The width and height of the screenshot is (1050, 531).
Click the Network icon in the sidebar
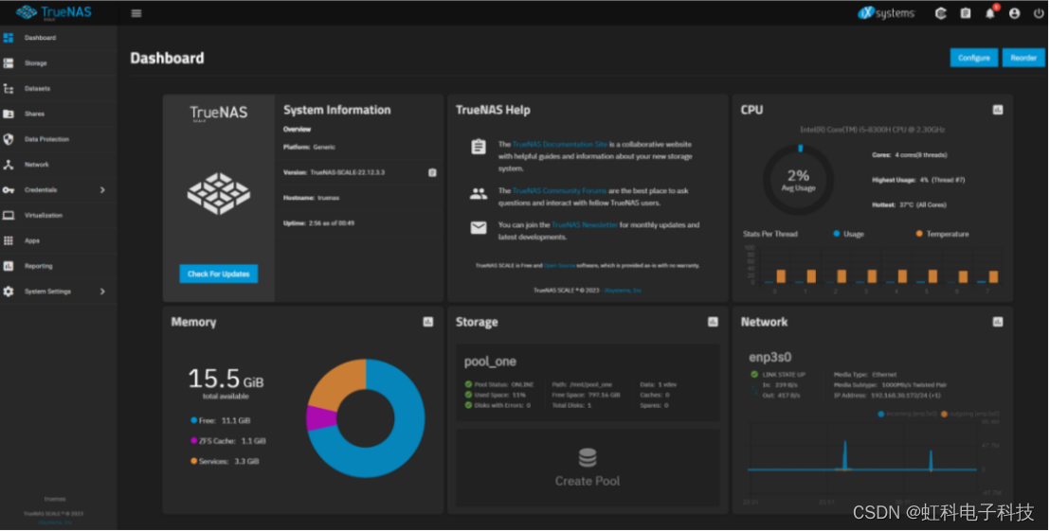click(8, 165)
